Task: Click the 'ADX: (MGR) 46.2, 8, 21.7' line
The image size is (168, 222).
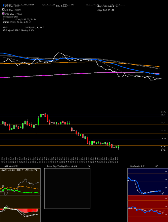Action: pos(23,28)
